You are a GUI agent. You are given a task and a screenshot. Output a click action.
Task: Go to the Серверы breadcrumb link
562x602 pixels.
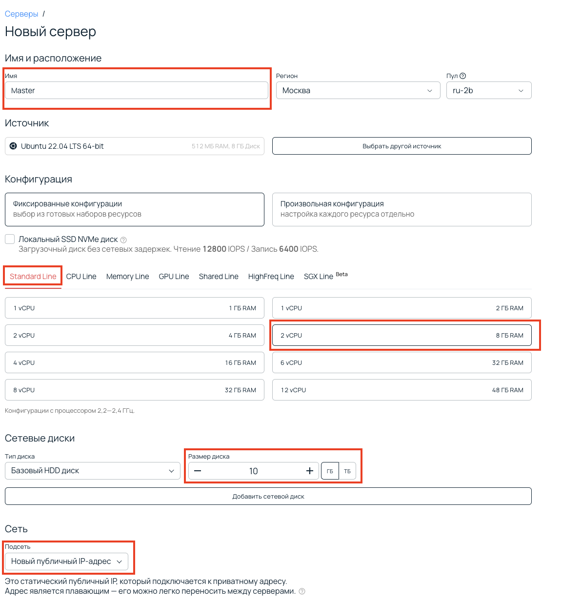[21, 14]
